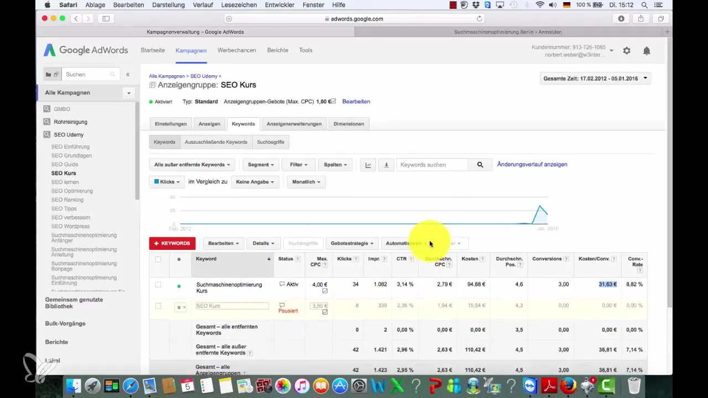Click the Google AdWords logo
This screenshot has height=398, width=708.
pyautogui.click(x=86, y=50)
